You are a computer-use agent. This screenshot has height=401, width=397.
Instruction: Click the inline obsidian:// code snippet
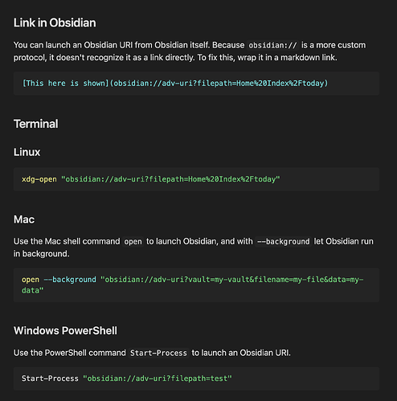click(x=272, y=45)
